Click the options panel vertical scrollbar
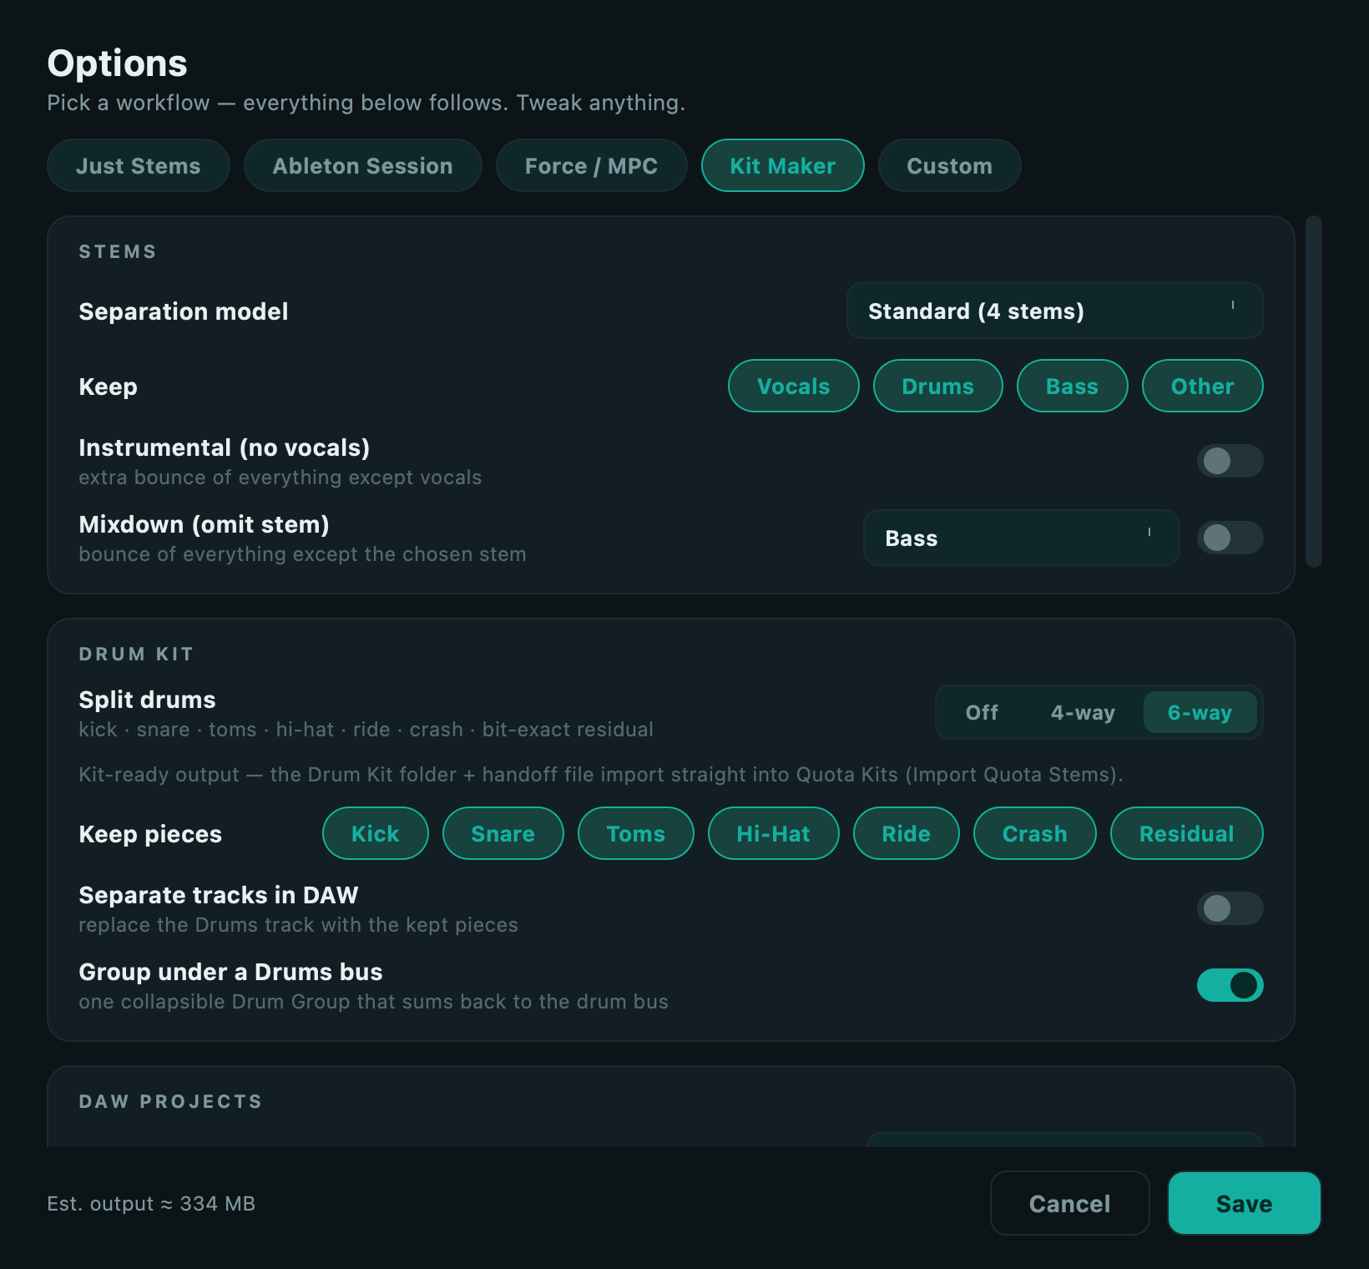This screenshot has width=1369, height=1269. click(x=1314, y=392)
